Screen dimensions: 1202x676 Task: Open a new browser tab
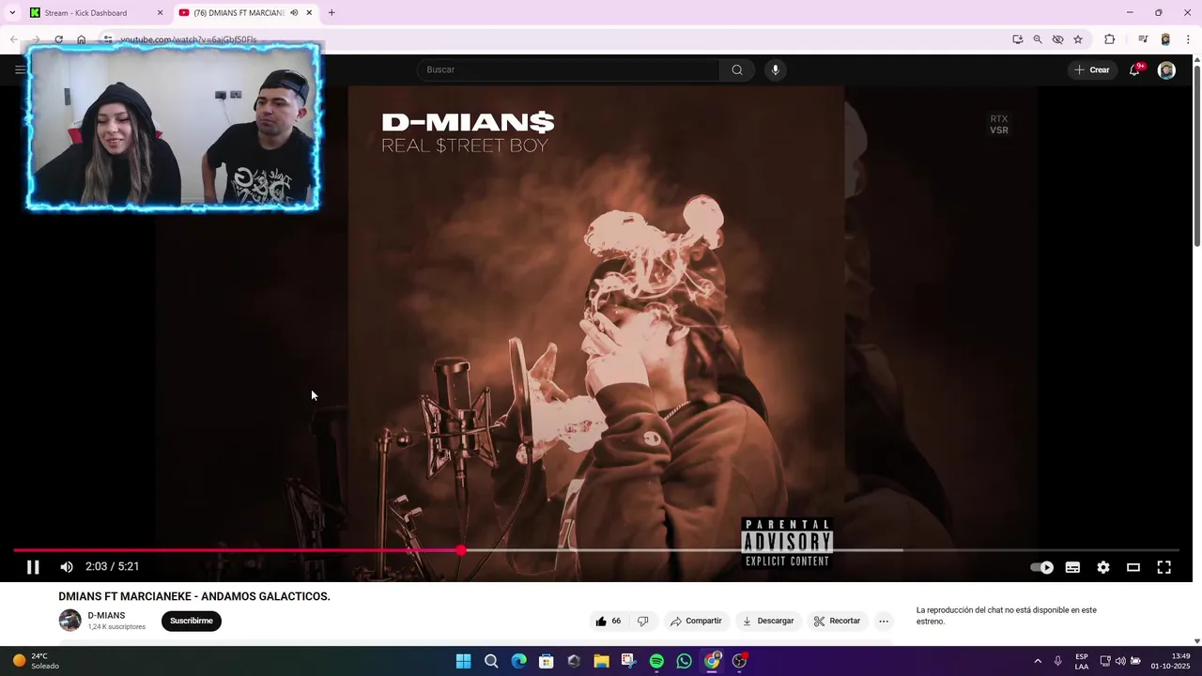click(331, 13)
